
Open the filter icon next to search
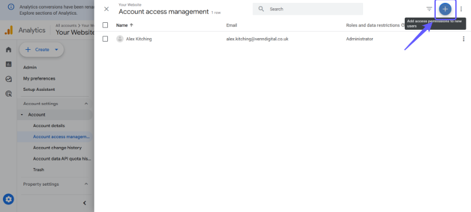[429, 9]
